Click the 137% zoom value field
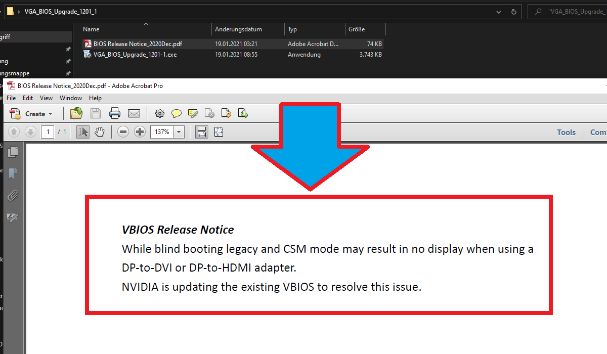This screenshot has height=354, width=607. click(162, 132)
